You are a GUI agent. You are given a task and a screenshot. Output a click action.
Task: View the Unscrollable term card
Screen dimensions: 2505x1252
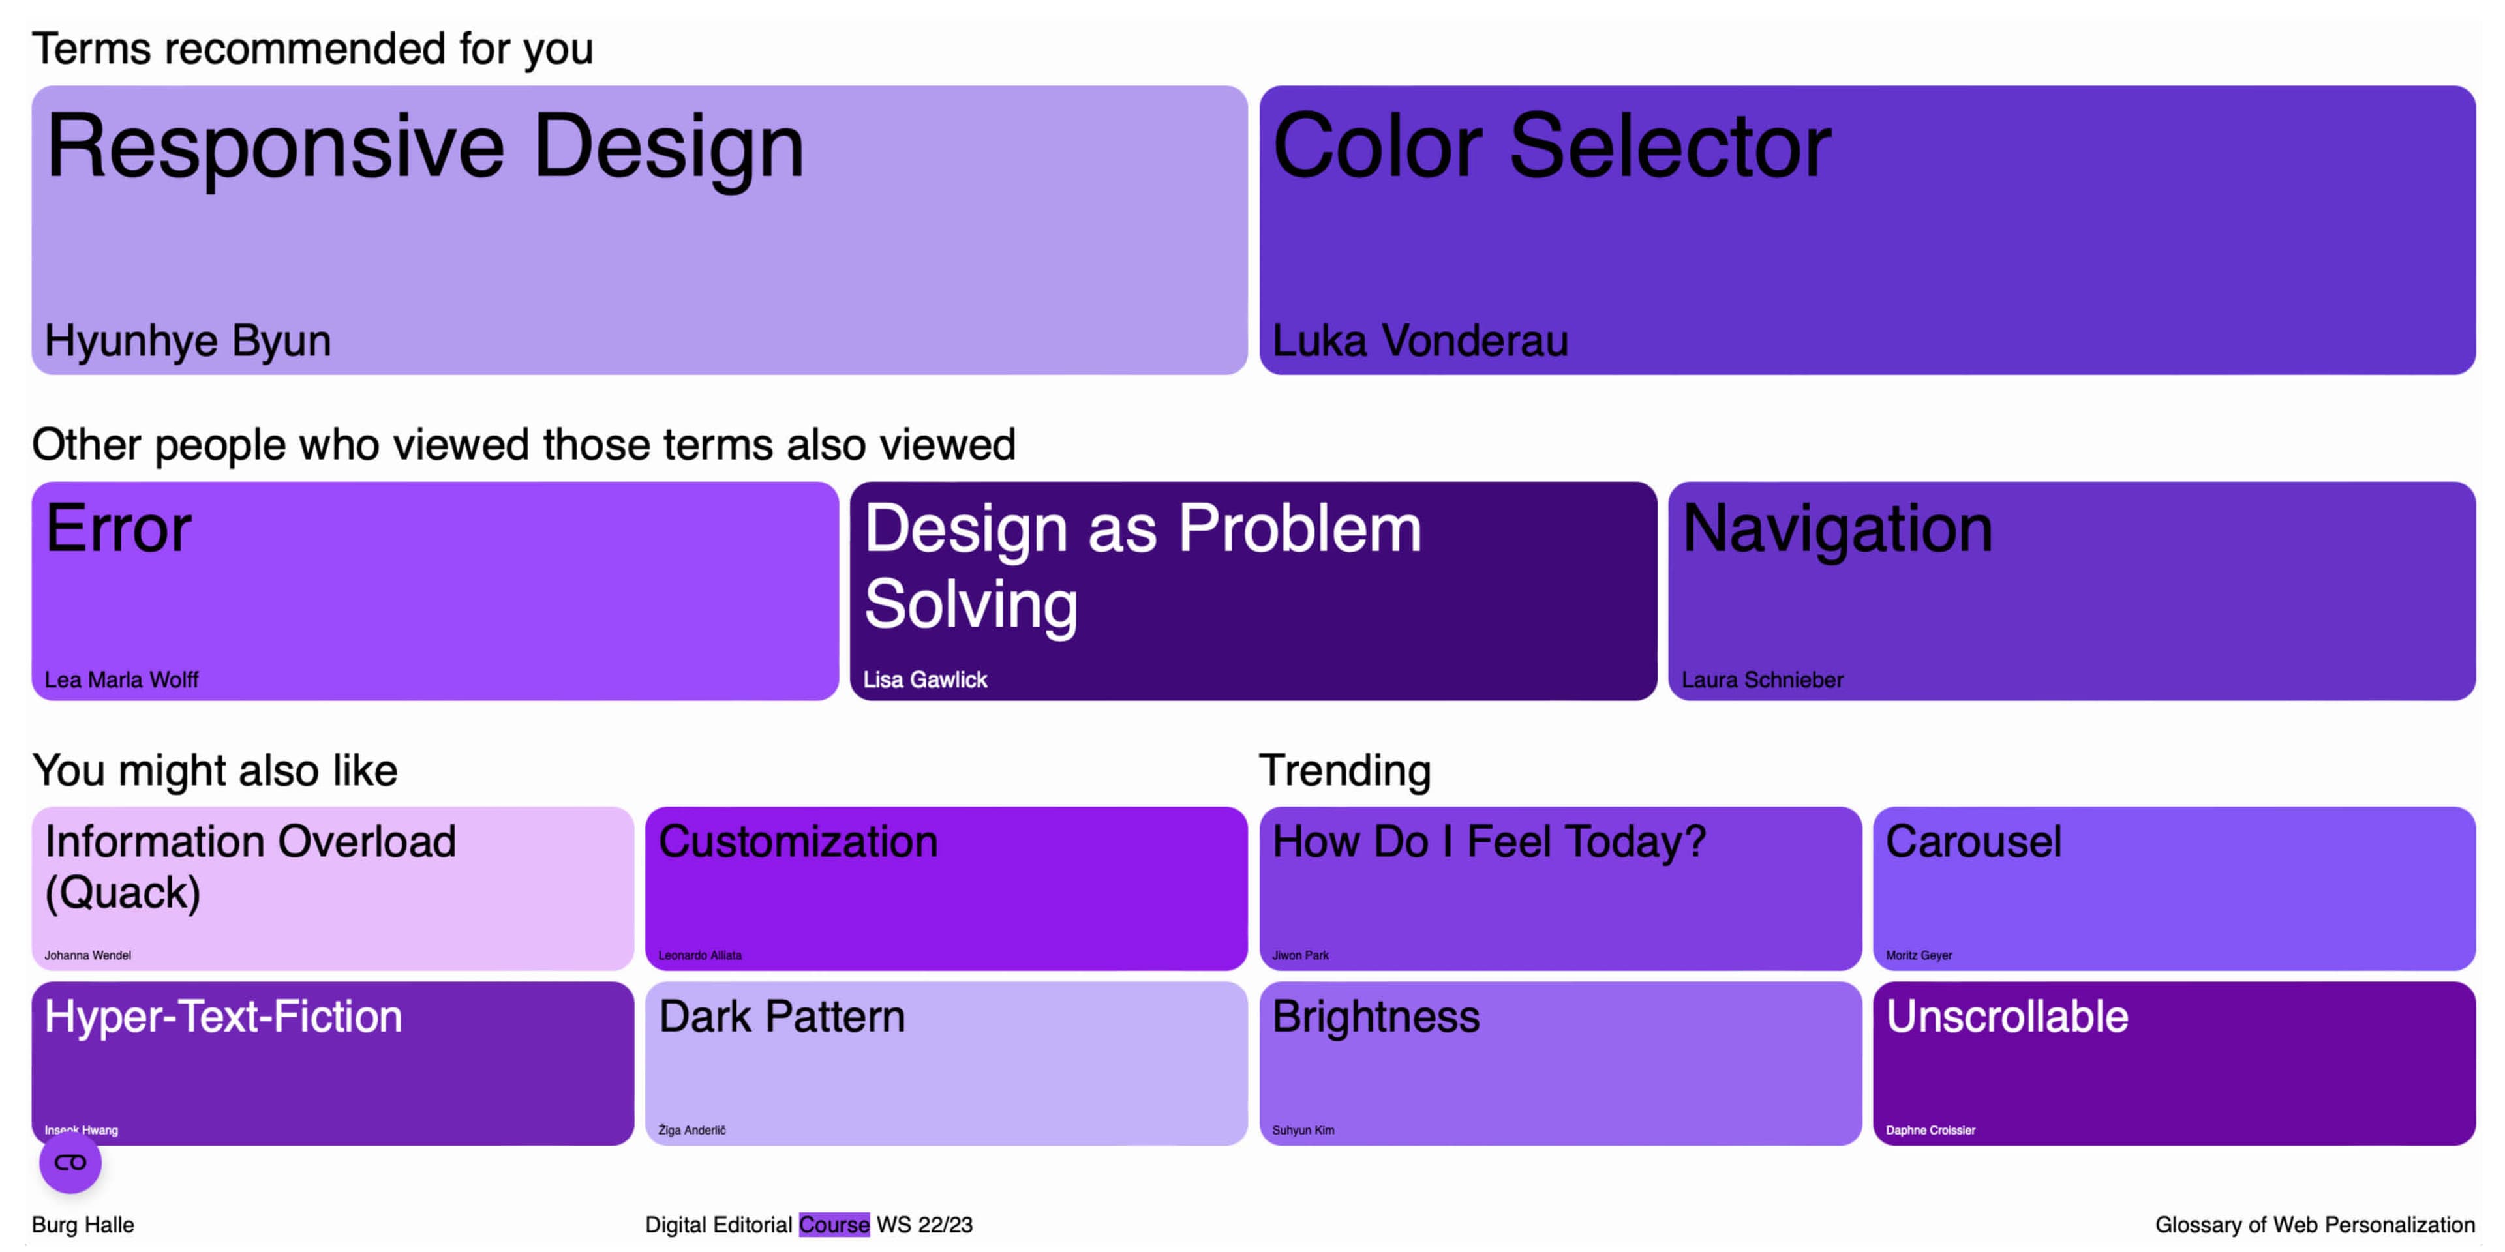[2174, 1062]
